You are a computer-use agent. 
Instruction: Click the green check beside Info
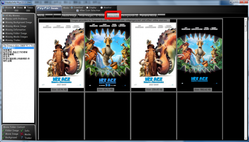click(22, 130)
